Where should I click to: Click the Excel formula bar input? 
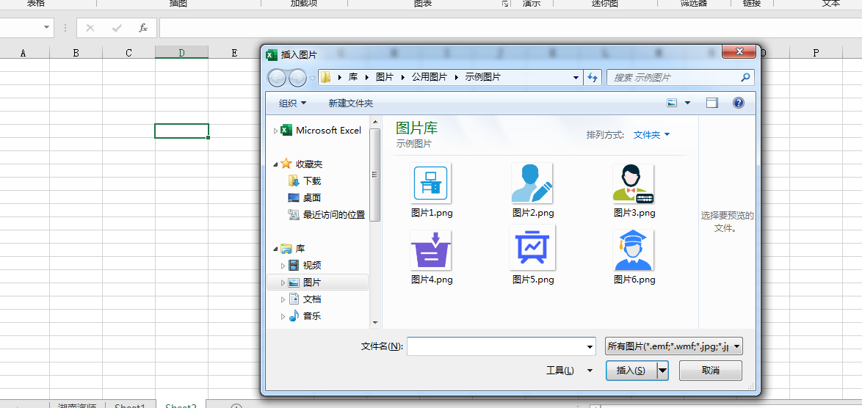tap(510, 28)
